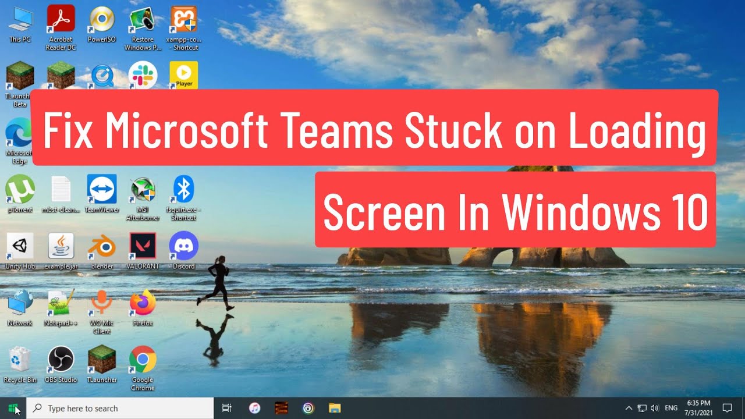The width and height of the screenshot is (745, 419).
Task: Select the Notepad++ desktop shortcut
Action: 61,308
